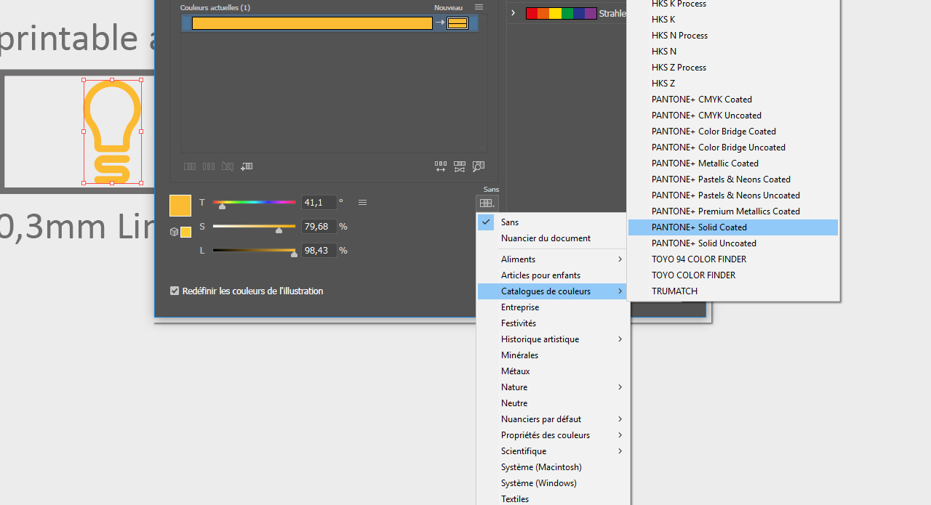Viewport: 931px width, 505px height.
Task: Choose the HKS Z catalogue entry
Action: click(733, 84)
